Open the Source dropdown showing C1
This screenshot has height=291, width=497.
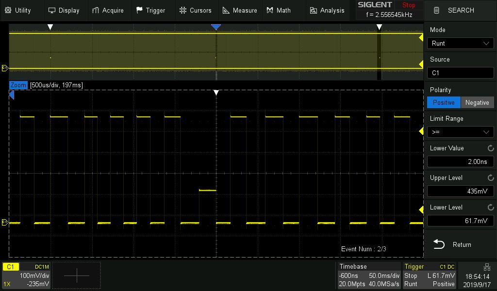click(x=460, y=73)
